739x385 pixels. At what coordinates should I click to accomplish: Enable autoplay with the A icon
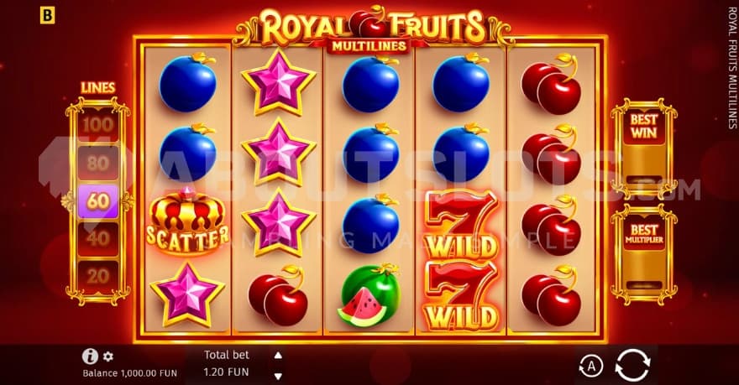[x=591, y=366]
